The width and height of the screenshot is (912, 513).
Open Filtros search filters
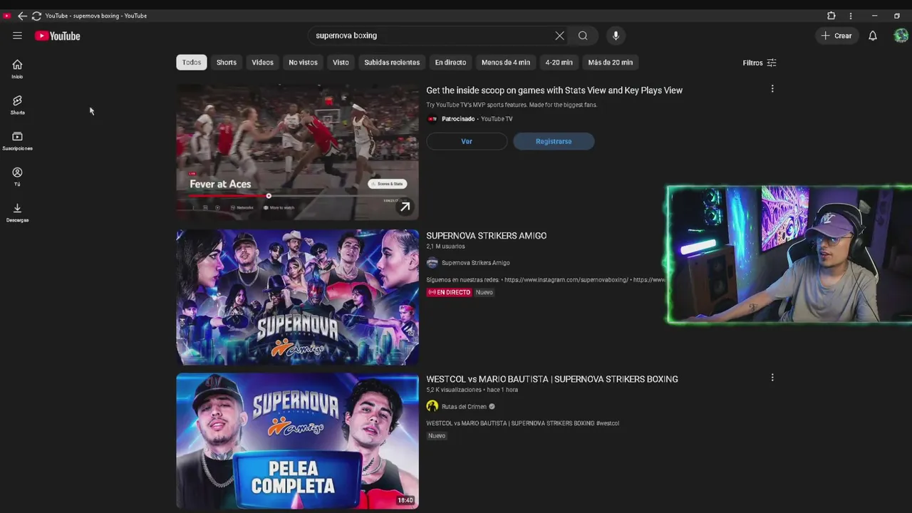coord(759,63)
